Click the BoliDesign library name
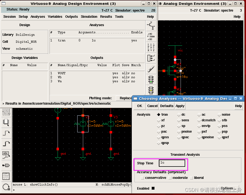Image resolution: width=246 pixels, height=195 pixels. click(x=25, y=35)
